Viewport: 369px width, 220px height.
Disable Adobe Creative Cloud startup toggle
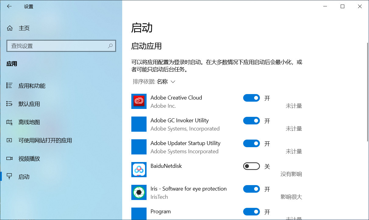click(251, 98)
